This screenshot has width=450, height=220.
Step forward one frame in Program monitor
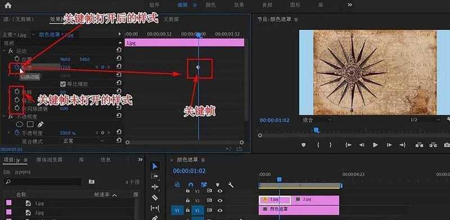pyautogui.click(x=389, y=145)
